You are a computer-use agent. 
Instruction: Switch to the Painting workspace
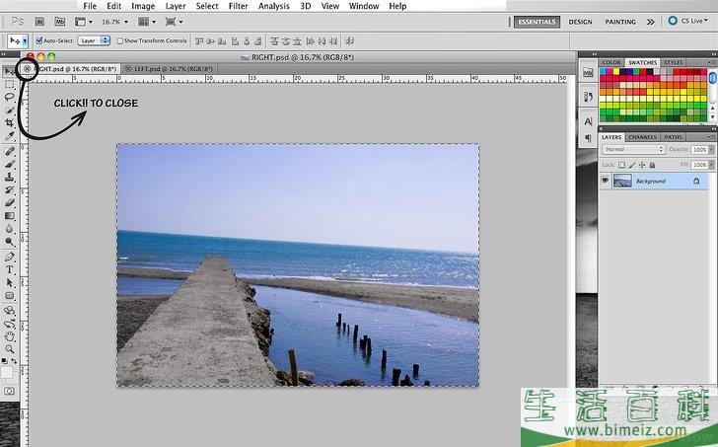click(x=620, y=21)
